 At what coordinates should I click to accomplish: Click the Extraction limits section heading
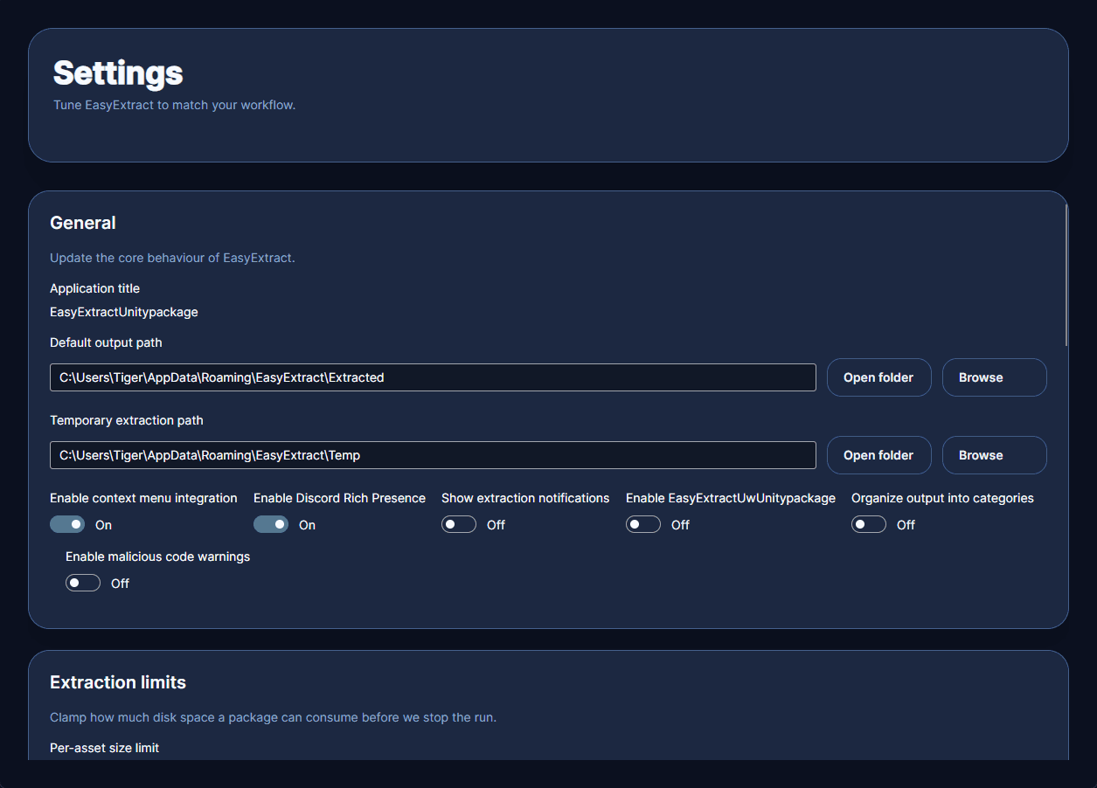point(118,682)
